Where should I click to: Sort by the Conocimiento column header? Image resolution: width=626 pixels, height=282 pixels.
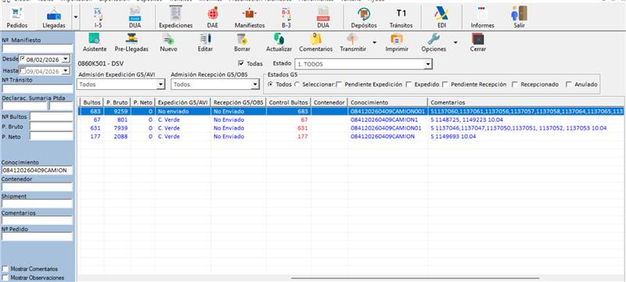click(x=387, y=102)
